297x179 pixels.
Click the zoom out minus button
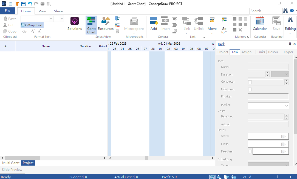259,177
